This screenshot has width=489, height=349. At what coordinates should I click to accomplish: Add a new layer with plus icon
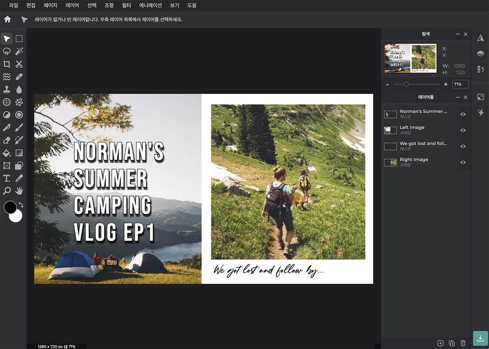point(440,343)
